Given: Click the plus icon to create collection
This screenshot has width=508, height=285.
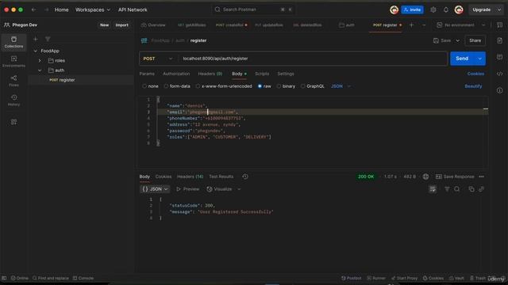Looking at the screenshot, I should pos(35,39).
